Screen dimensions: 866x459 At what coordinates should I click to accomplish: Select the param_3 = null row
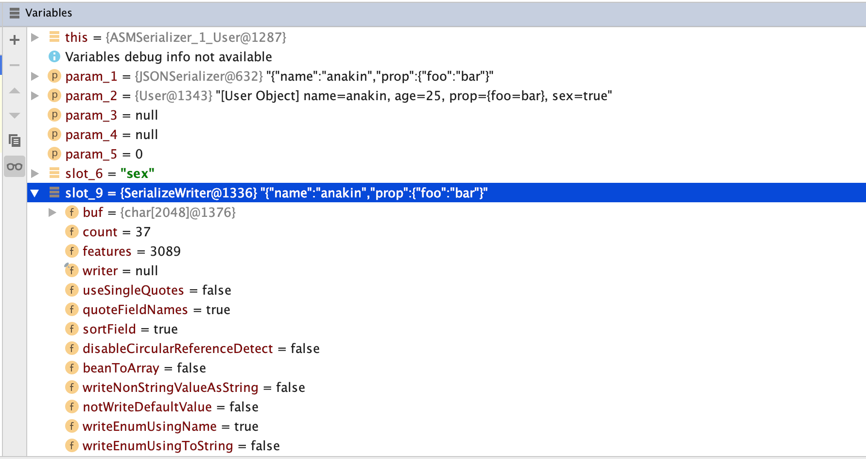tap(111, 115)
